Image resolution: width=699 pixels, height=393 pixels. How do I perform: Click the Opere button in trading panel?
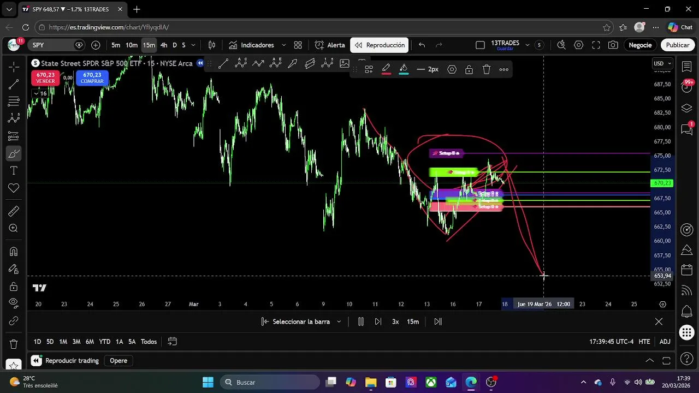[119, 361]
